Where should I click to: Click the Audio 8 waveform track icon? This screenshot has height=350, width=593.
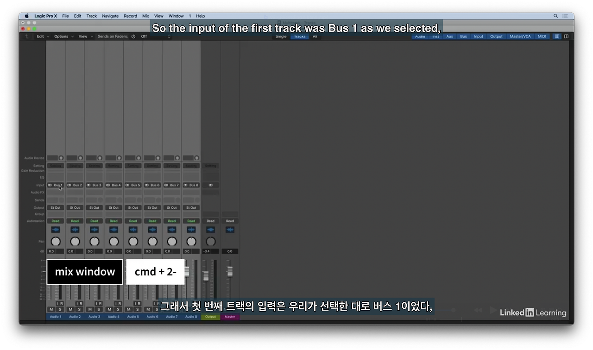point(191,230)
